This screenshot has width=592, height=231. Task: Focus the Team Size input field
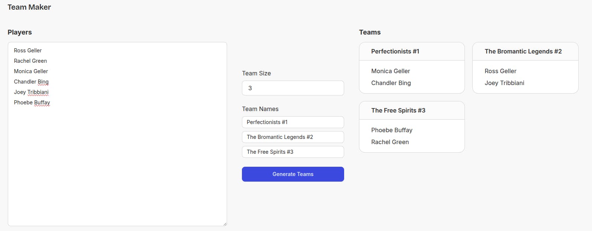click(293, 88)
